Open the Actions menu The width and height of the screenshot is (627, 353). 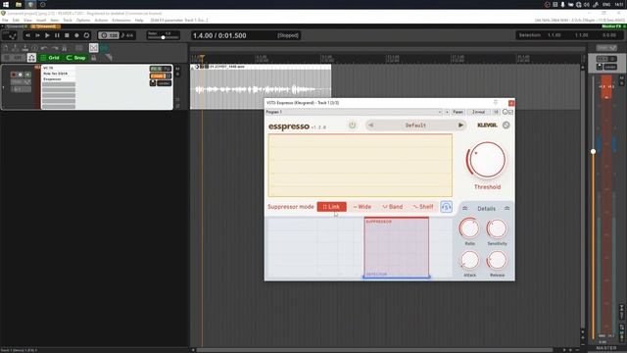pyautogui.click(x=101, y=20)
